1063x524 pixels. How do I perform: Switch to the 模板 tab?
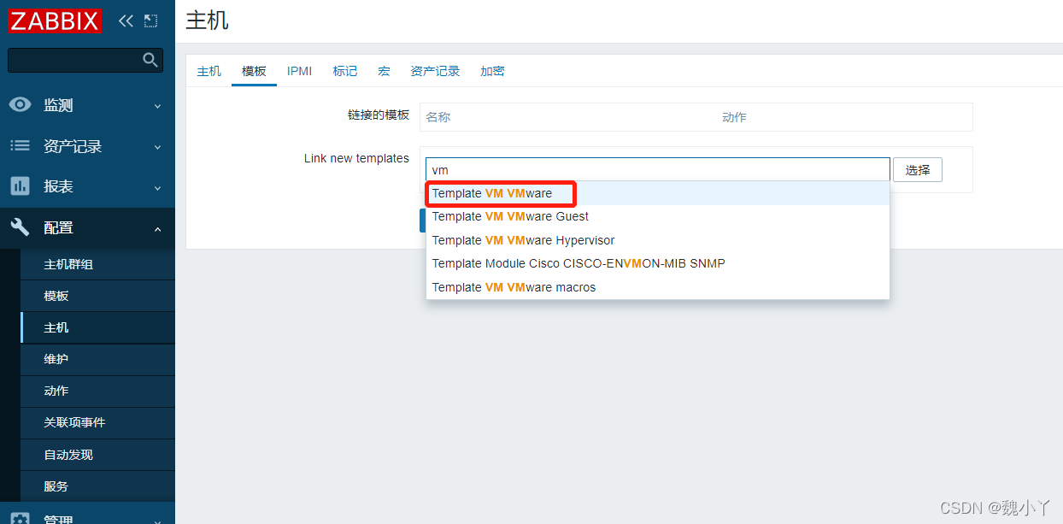[x=254, y=71]
